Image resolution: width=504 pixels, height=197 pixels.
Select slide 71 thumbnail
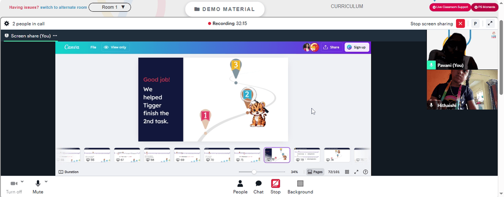[x=247, y=155]
